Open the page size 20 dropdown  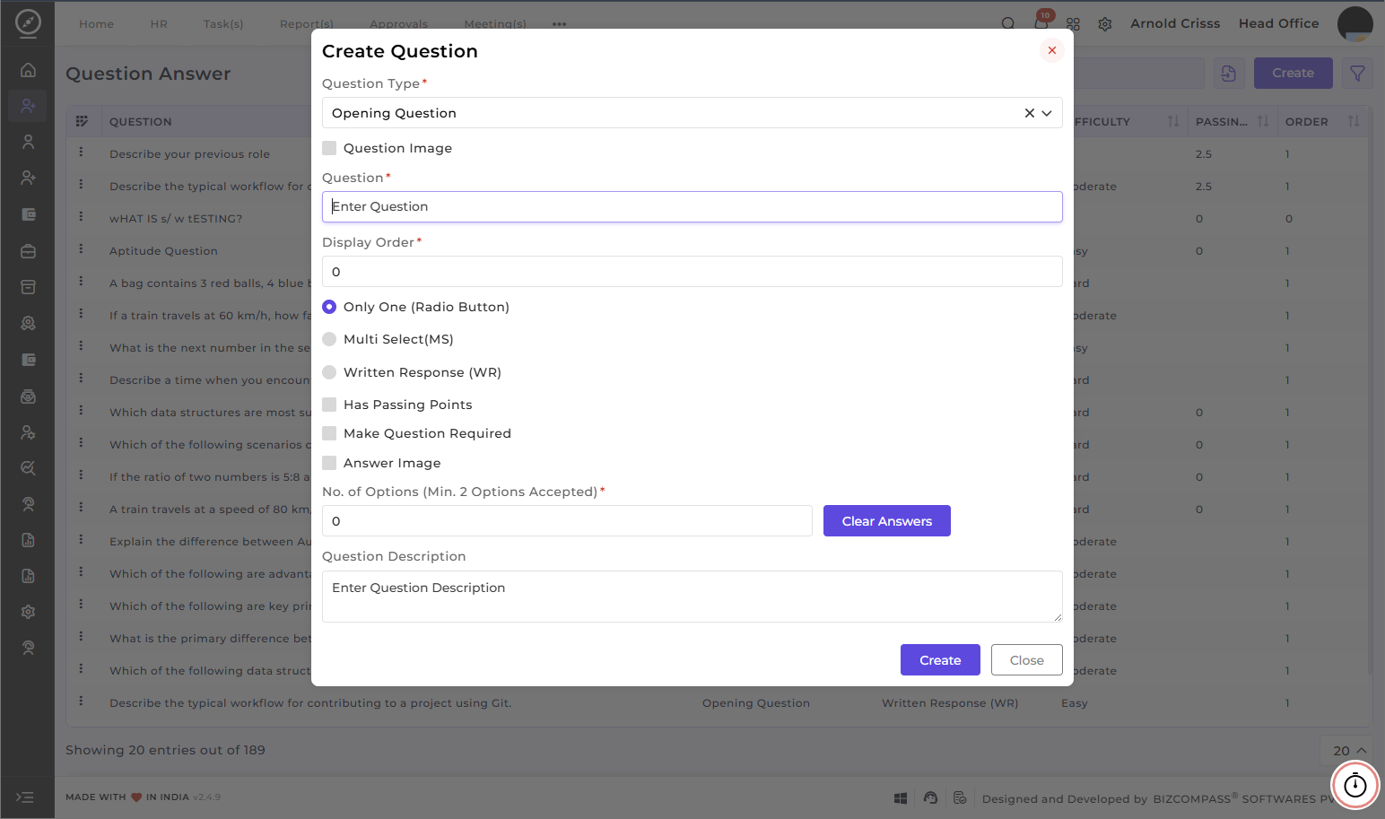click(1348, 751)
